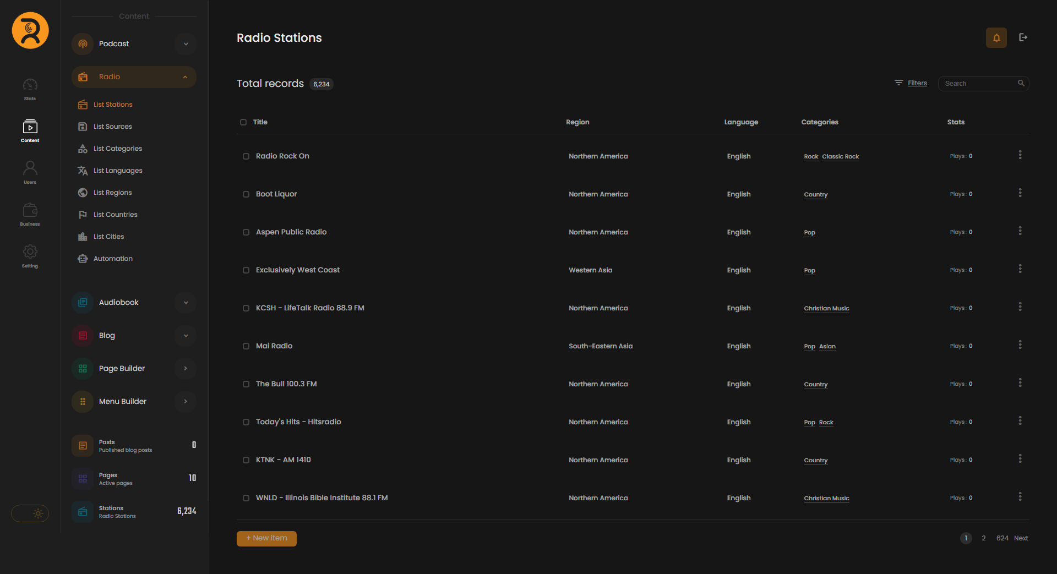Click the search magnifier icon
Viewport: 1057px width, 574px height.
pos(1021,83)
